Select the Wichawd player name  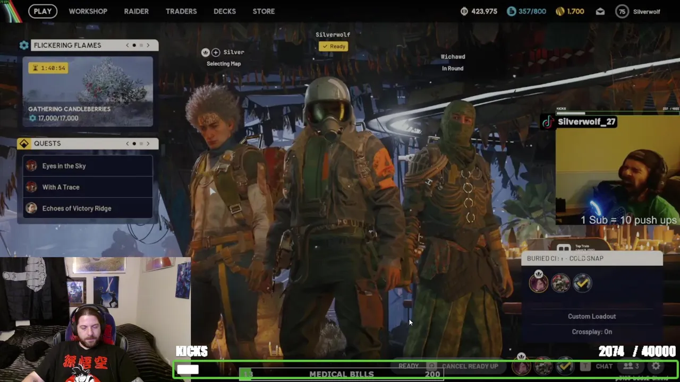click(453, 57)
